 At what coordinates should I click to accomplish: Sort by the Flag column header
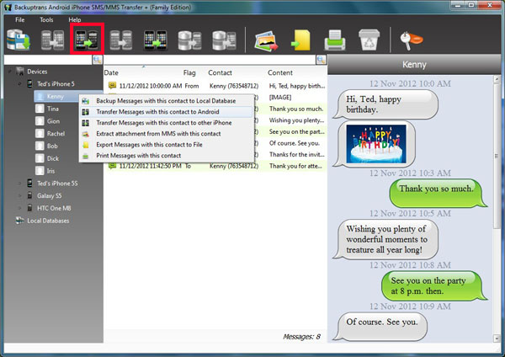point(189,72)
